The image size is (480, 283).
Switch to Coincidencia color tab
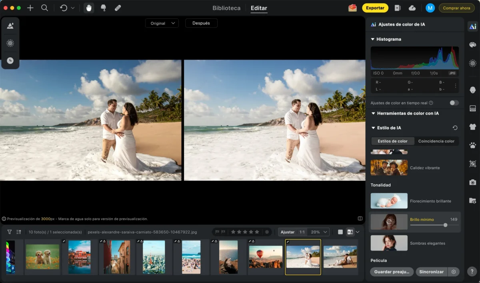pyautogui.click(x=436, y=141)
